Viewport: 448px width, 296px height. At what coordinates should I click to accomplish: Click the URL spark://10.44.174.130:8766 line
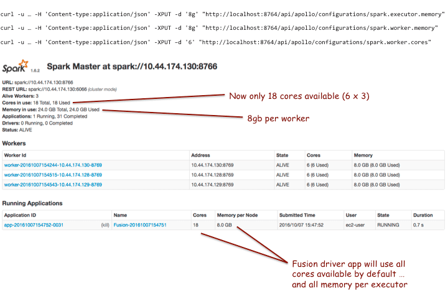tap(37, 82)
